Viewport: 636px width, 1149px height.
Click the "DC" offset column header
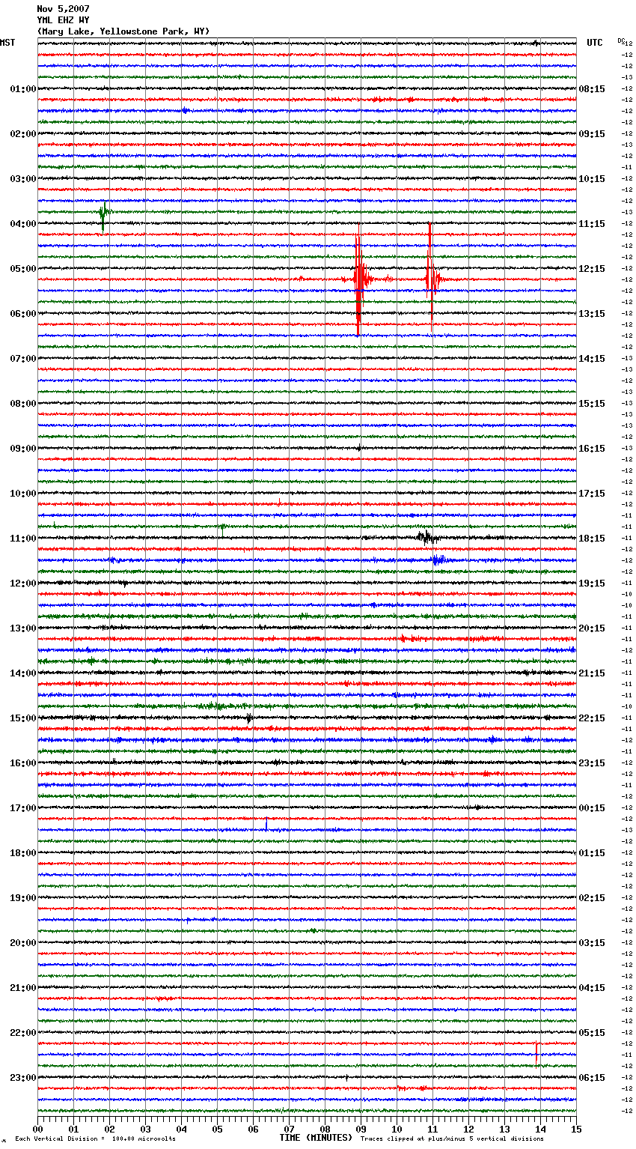(620, 40)
